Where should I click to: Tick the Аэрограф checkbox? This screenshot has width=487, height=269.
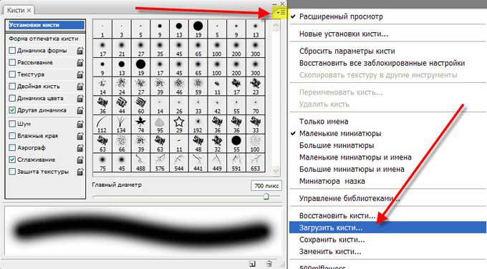12,147
